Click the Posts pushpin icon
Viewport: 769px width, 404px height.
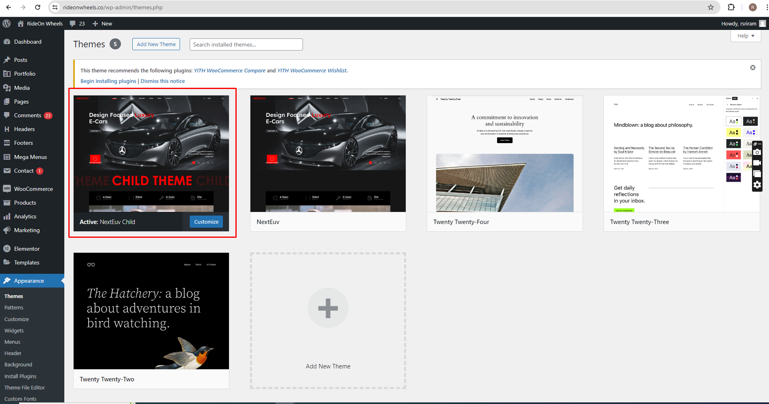pyautogui.click(x=7, y=60)
